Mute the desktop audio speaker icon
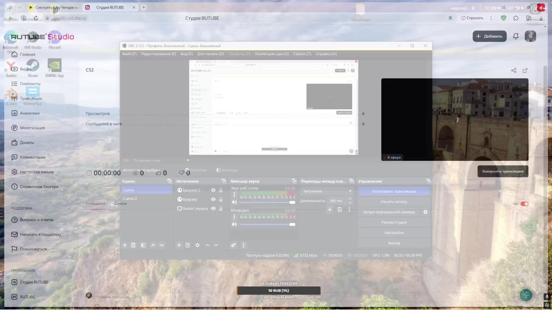 click(x=234, y=202)
